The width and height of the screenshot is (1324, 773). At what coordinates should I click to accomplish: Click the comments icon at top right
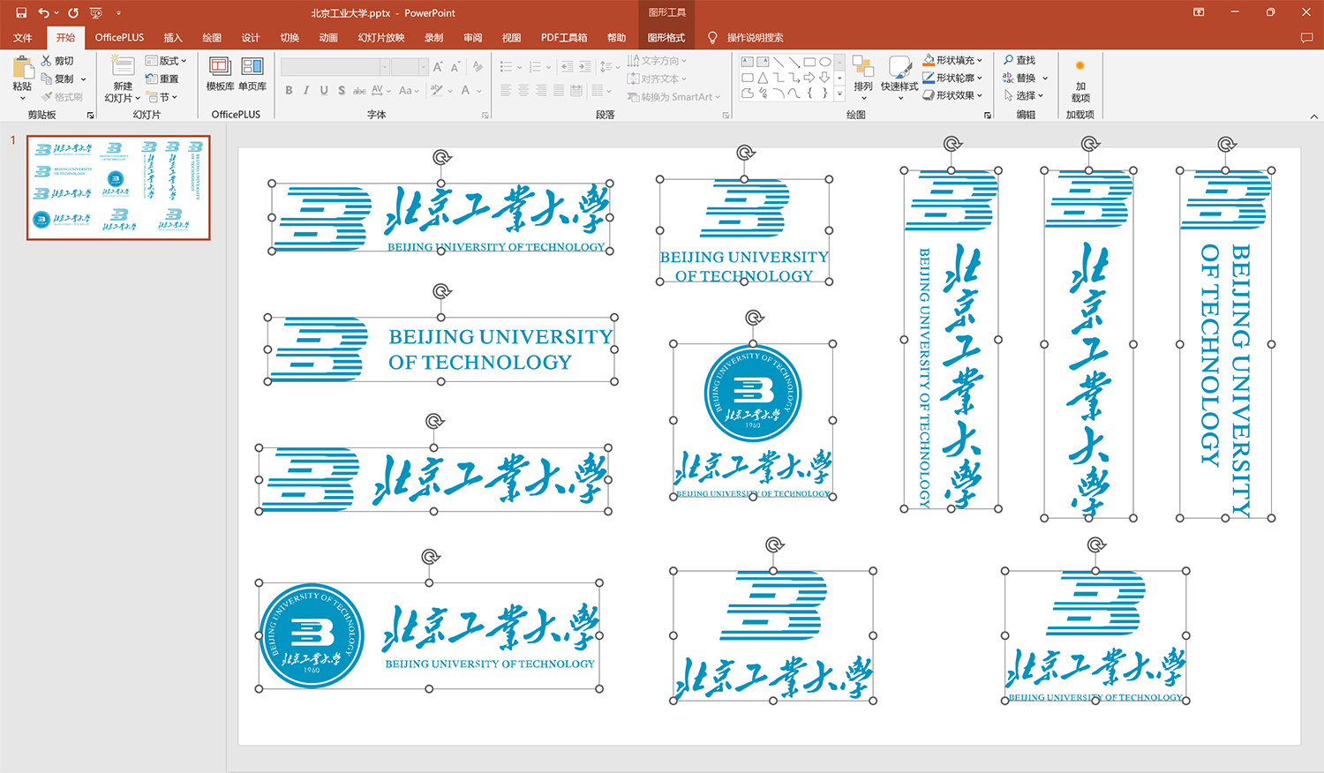click(x=1306, y=38)
